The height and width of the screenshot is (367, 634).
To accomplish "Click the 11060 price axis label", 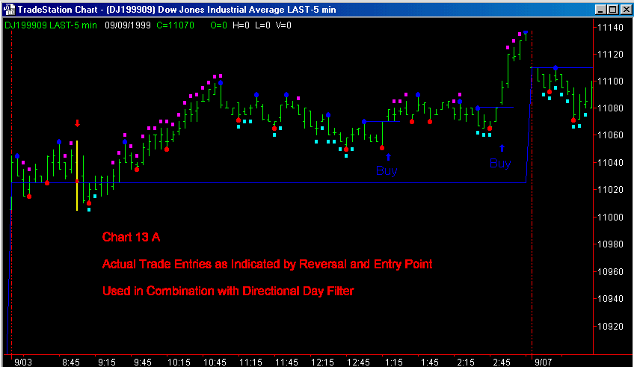I will [611, 135].
